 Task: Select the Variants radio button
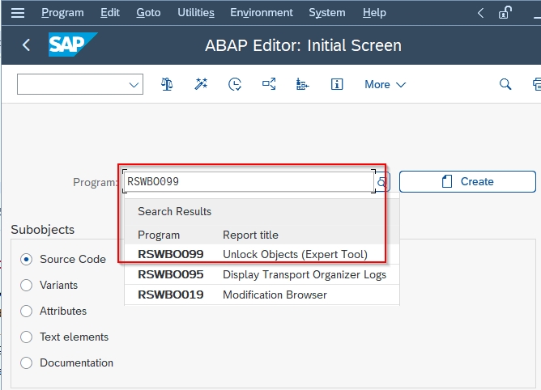pos(26,285)
